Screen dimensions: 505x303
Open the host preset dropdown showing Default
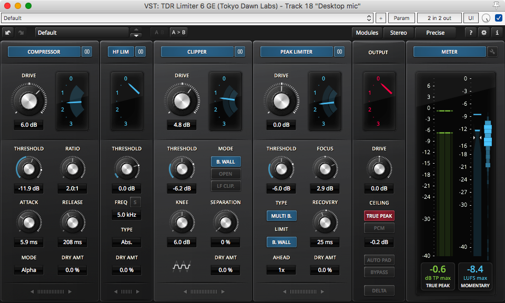pyautogui.click(x=187, y=18)
